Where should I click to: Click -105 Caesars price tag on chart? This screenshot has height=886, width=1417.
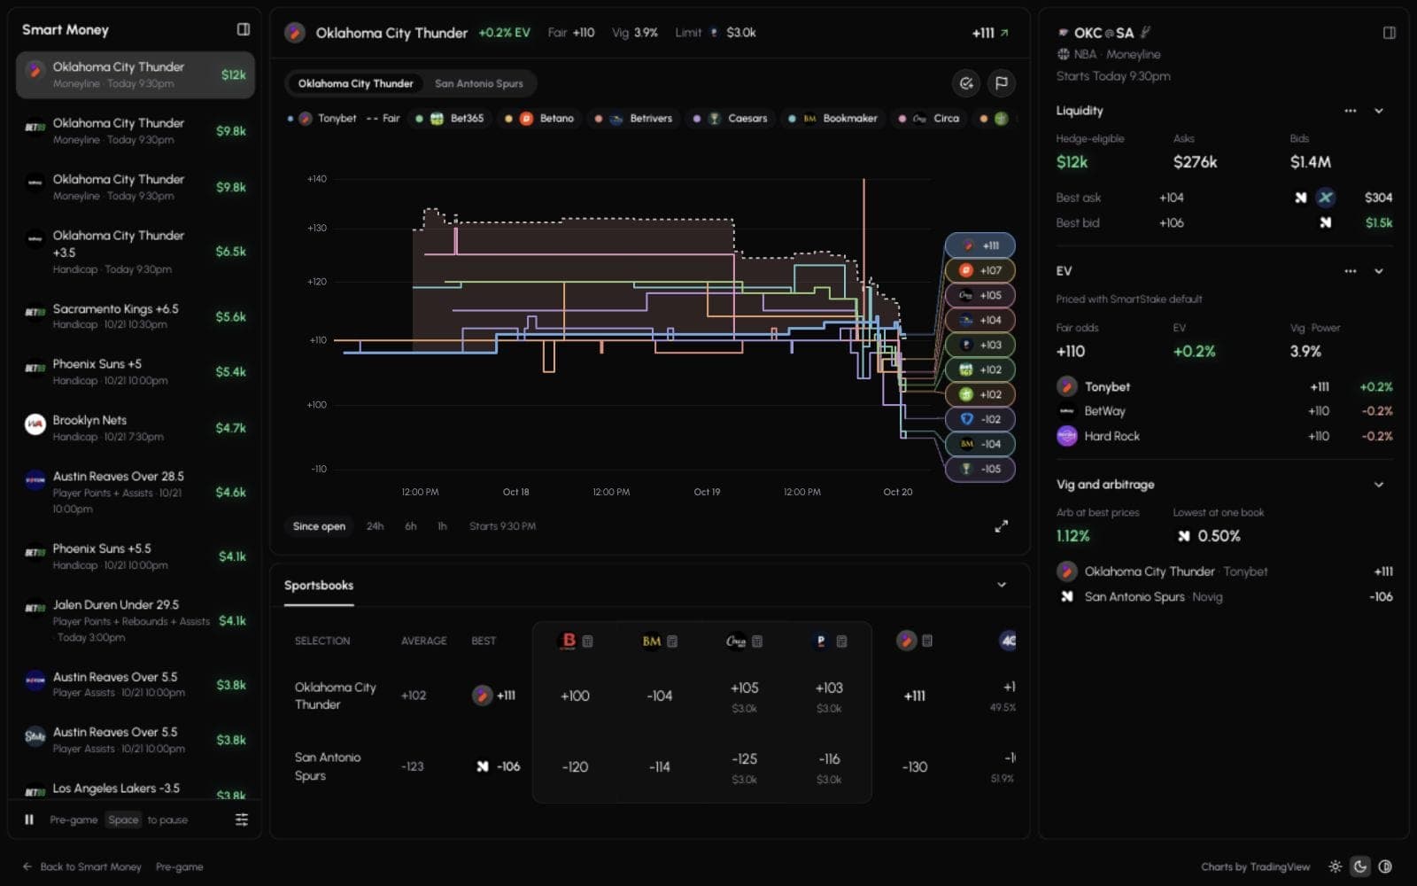[980, 469]
